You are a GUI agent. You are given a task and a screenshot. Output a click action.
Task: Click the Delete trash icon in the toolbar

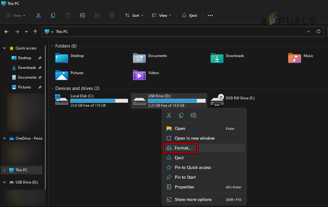(112, 15)
